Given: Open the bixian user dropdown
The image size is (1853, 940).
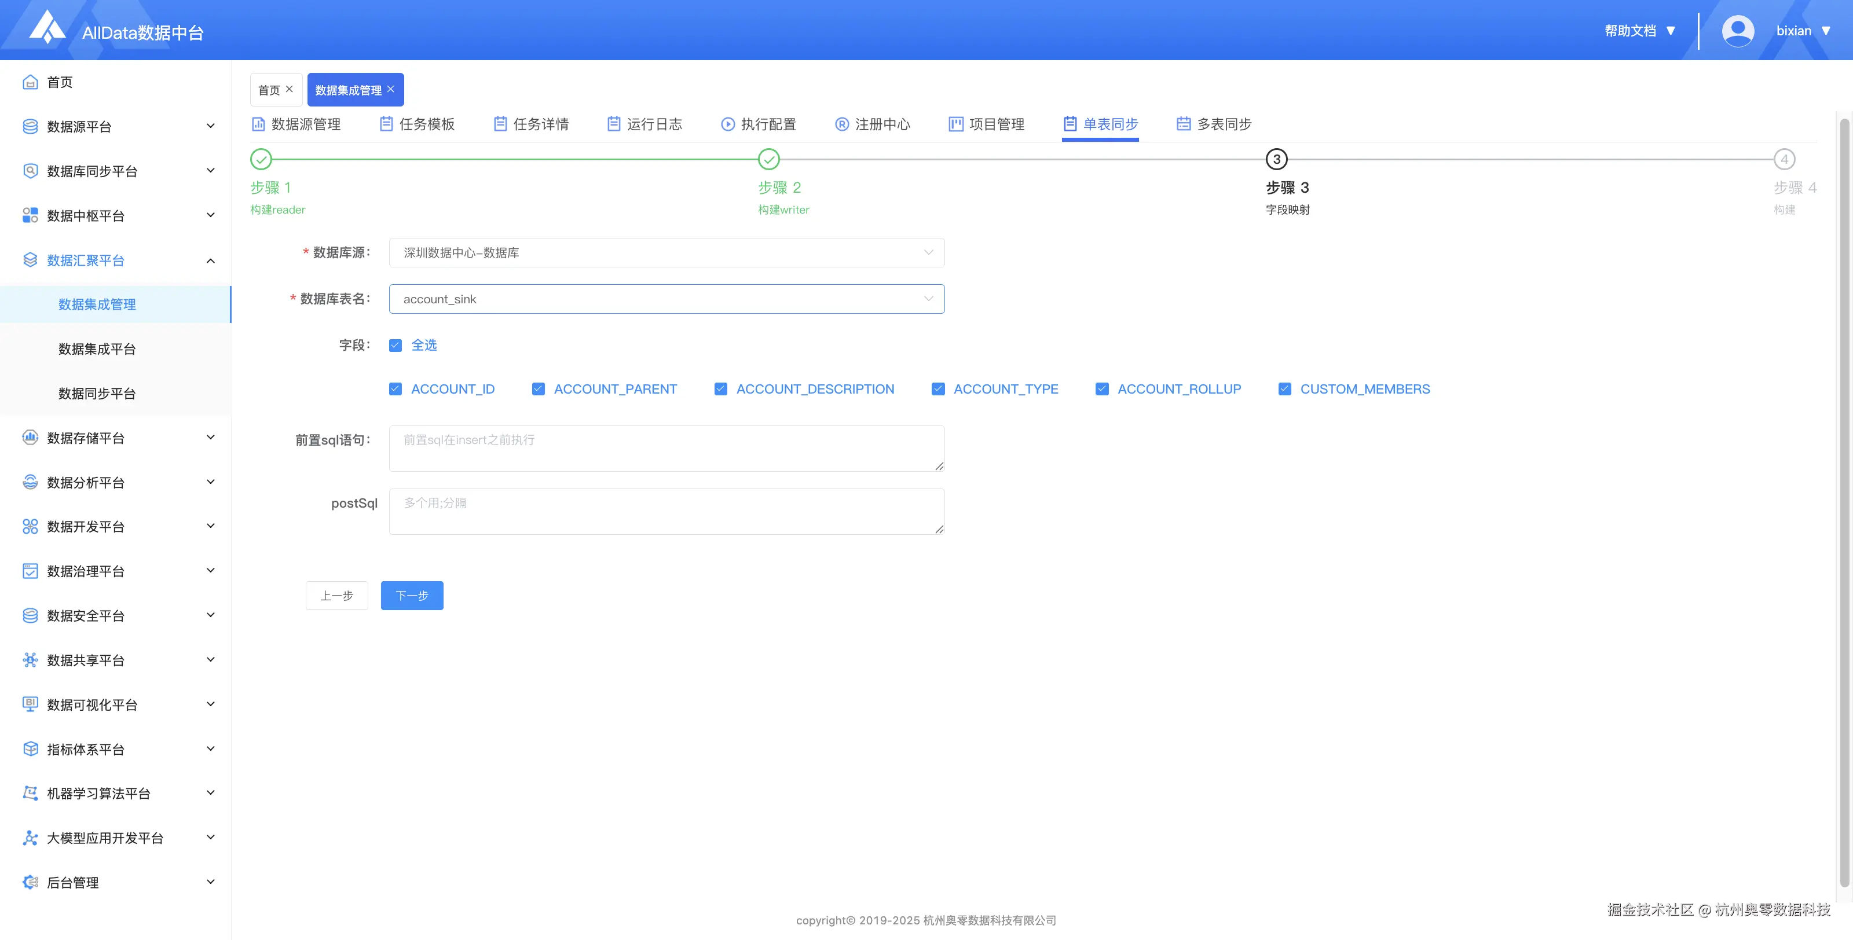Looking at the screenshot, I should coord(1803,31).
